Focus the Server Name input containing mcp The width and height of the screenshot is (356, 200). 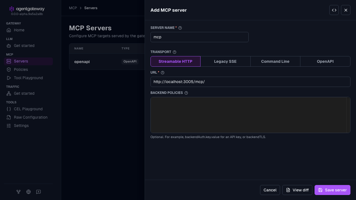pyautogui.click(x=199, y=37)
